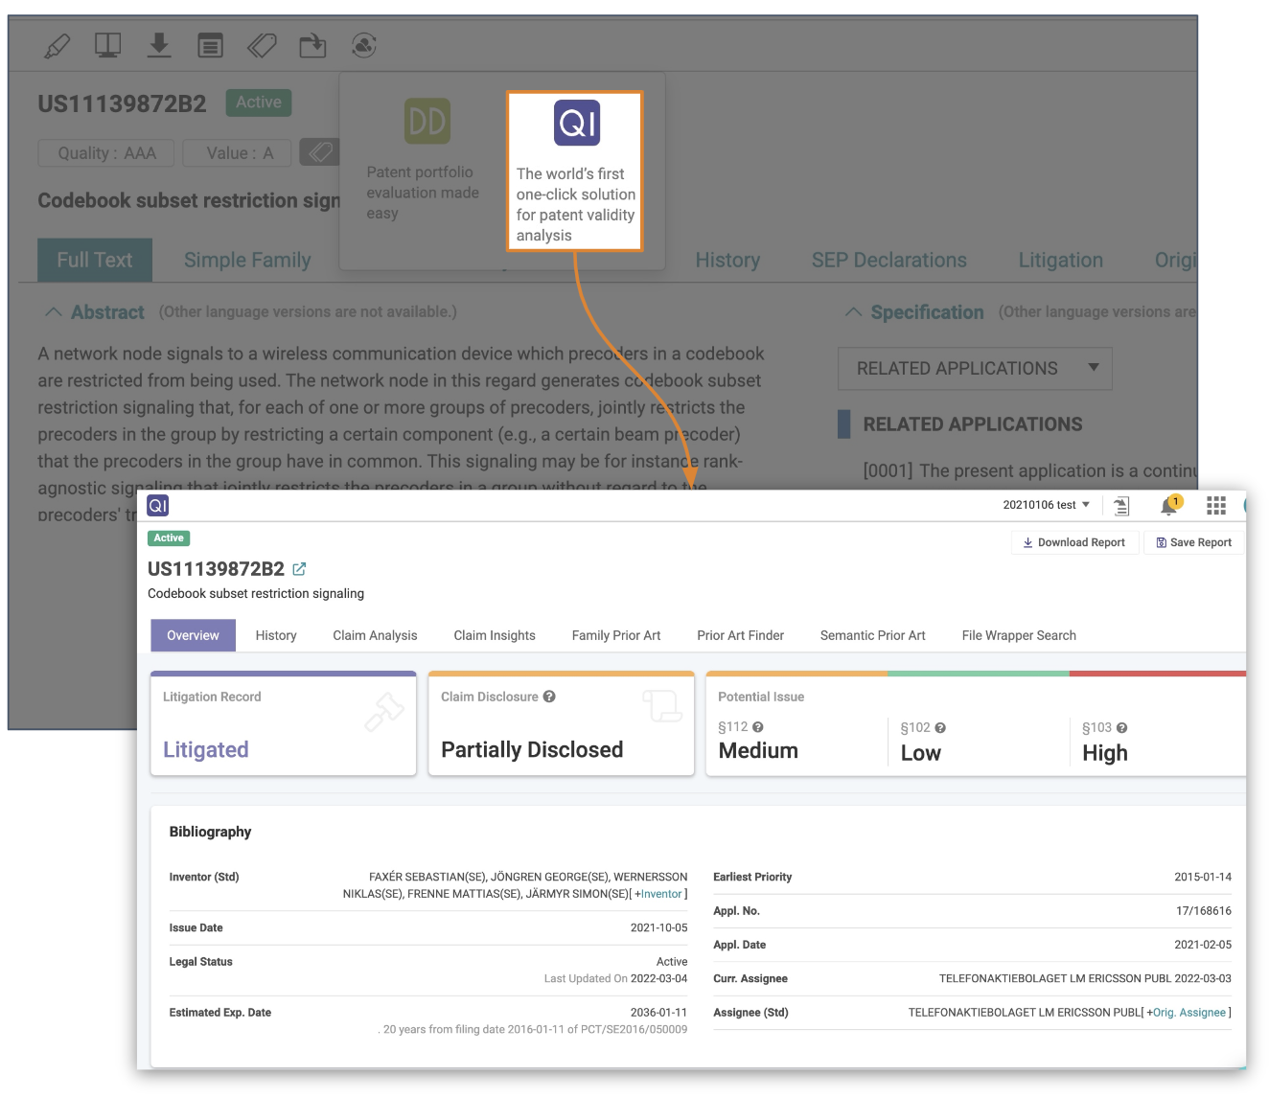Open the History tab in QI report
1269x1098 pixels.
[x=276, y=635]
